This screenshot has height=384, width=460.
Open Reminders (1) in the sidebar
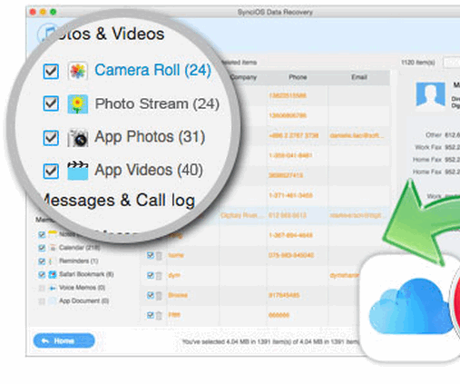pos(78,261)
